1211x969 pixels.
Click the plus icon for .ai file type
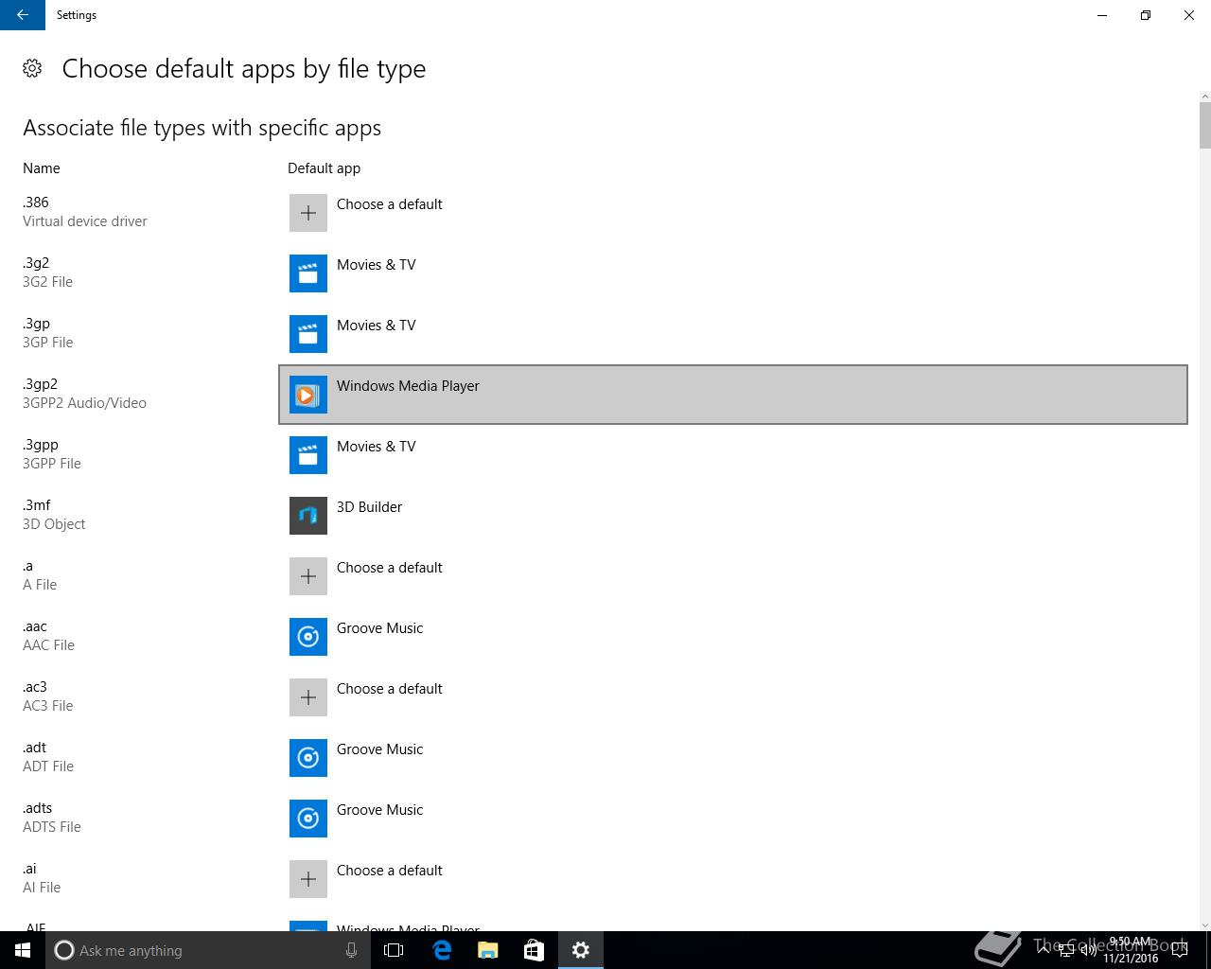click(308, 879)
